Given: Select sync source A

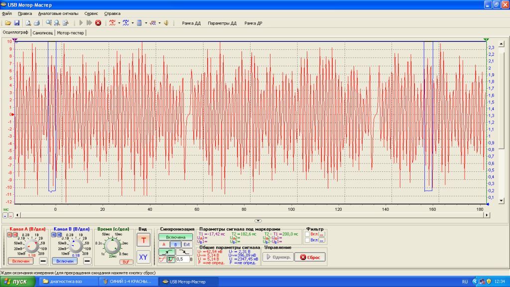Looking at the screenshot, I should [x=164, y=244].
